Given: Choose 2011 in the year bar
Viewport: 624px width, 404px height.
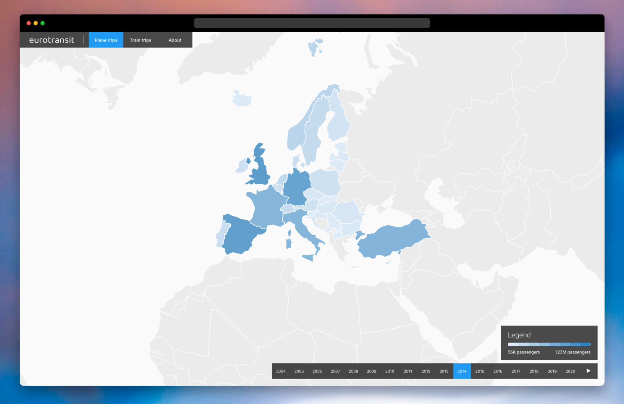Looking at the screenshot, I should [408, 371].
